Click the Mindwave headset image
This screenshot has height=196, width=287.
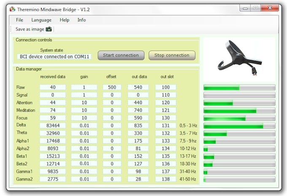coord(239,59)
